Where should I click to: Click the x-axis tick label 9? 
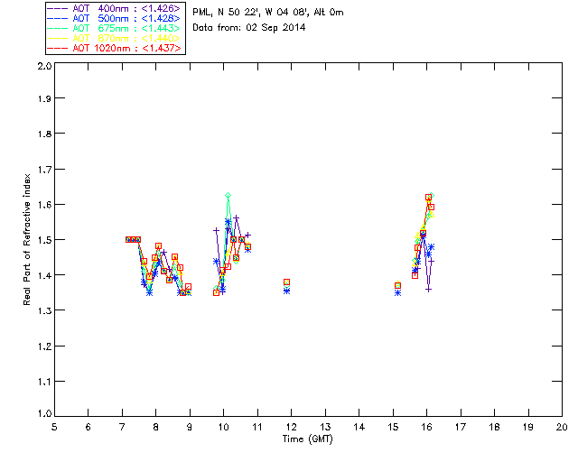190,427
